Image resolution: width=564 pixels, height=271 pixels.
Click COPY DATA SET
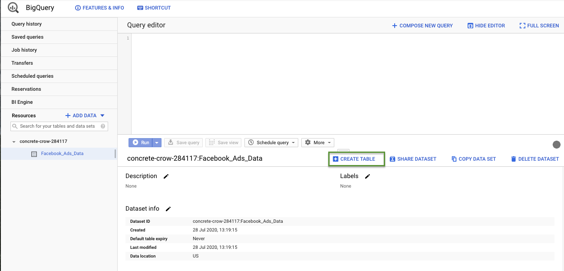tap(473, 159)
